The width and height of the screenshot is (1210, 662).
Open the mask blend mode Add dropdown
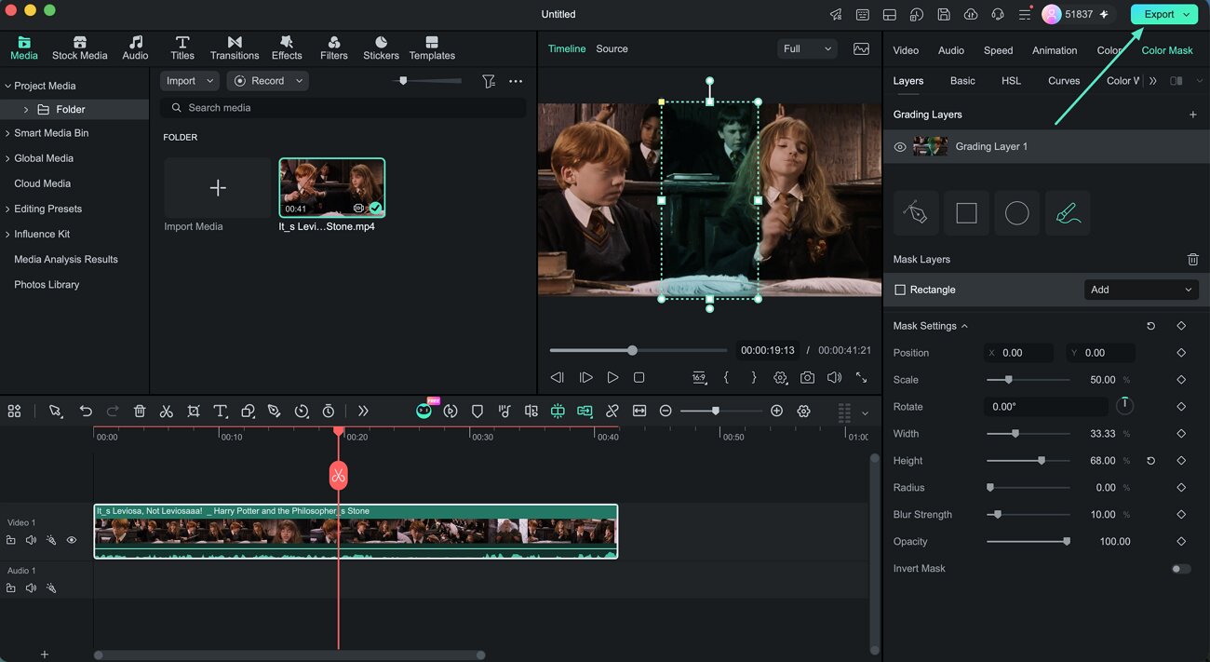point(1141,290)
